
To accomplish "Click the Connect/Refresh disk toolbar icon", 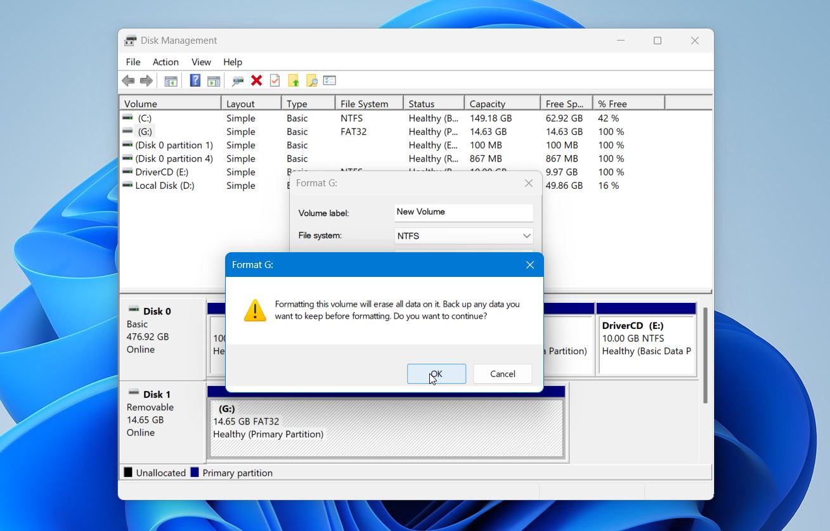I will tap(238, 80).
